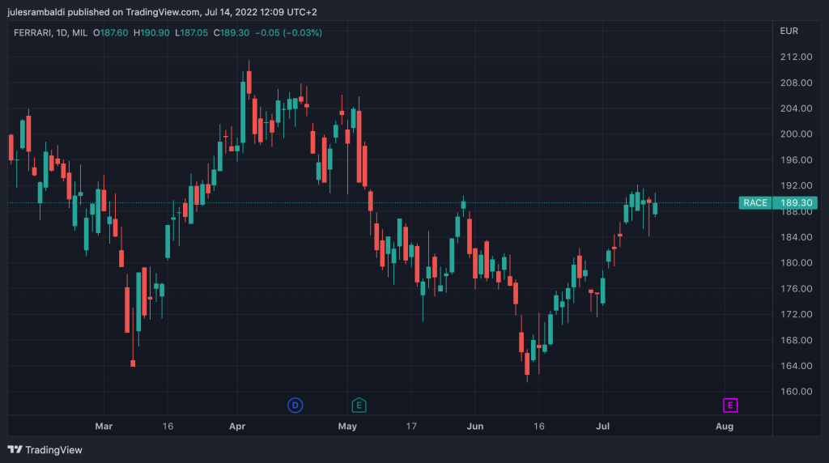Click the 168.00 price axis label
The height and width of the screenshot is (463, 829).
797,341
